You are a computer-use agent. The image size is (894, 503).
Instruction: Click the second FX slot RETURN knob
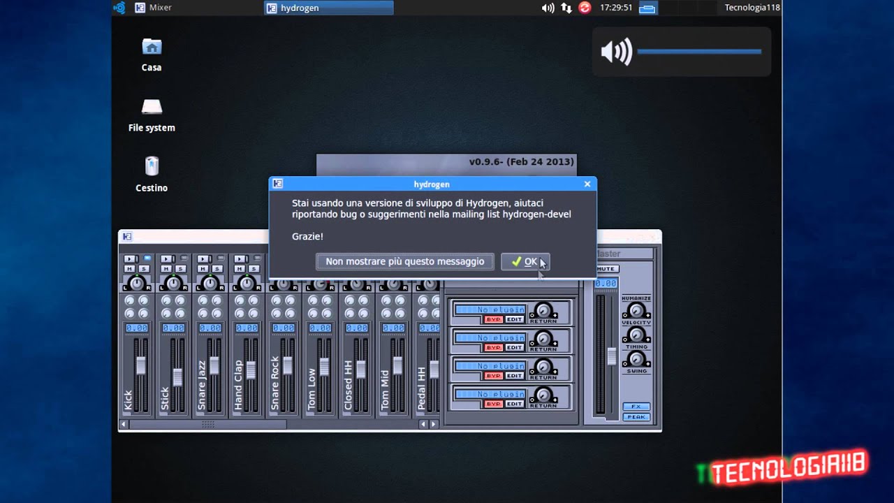[543, 338]
